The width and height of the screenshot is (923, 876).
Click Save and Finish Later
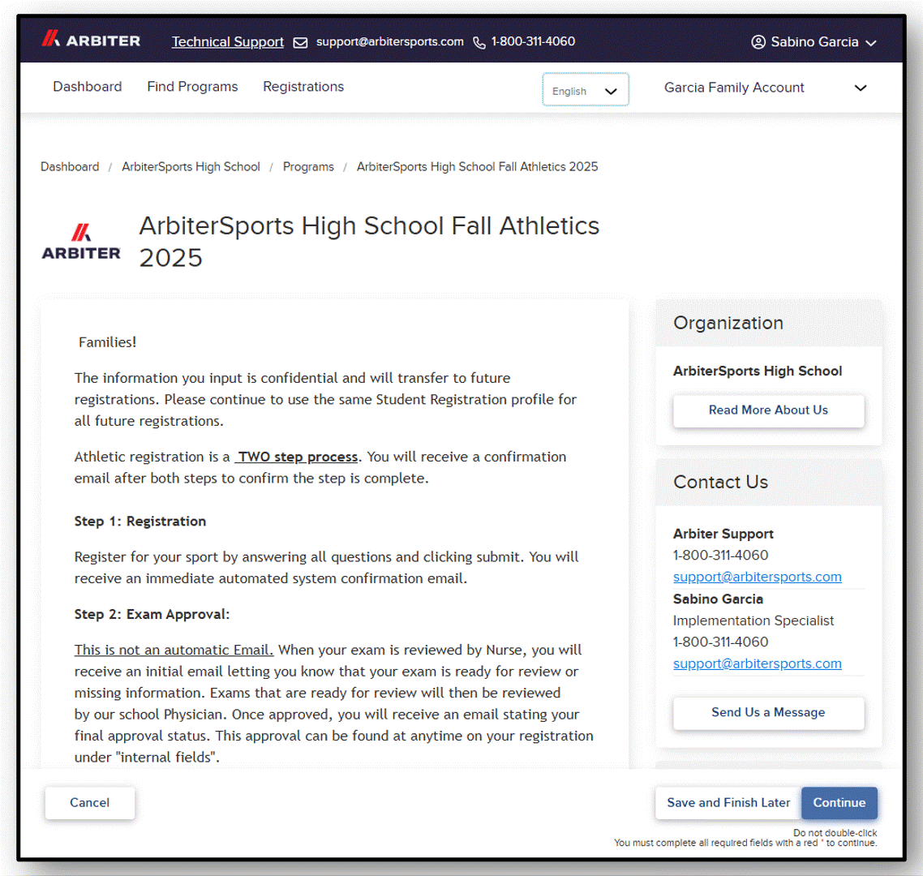click(728, 802)
